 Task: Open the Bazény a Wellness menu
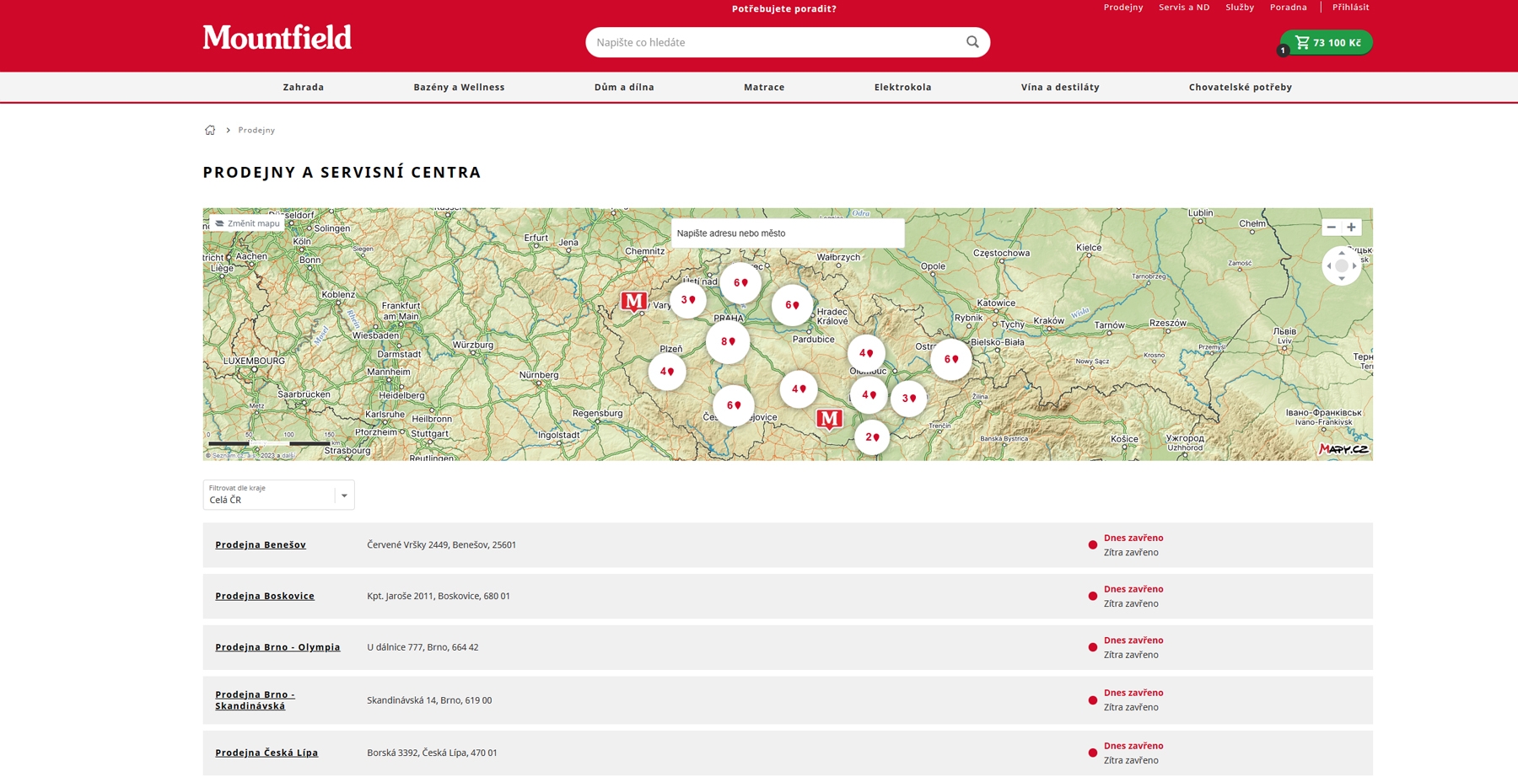[x=459, y=87]
